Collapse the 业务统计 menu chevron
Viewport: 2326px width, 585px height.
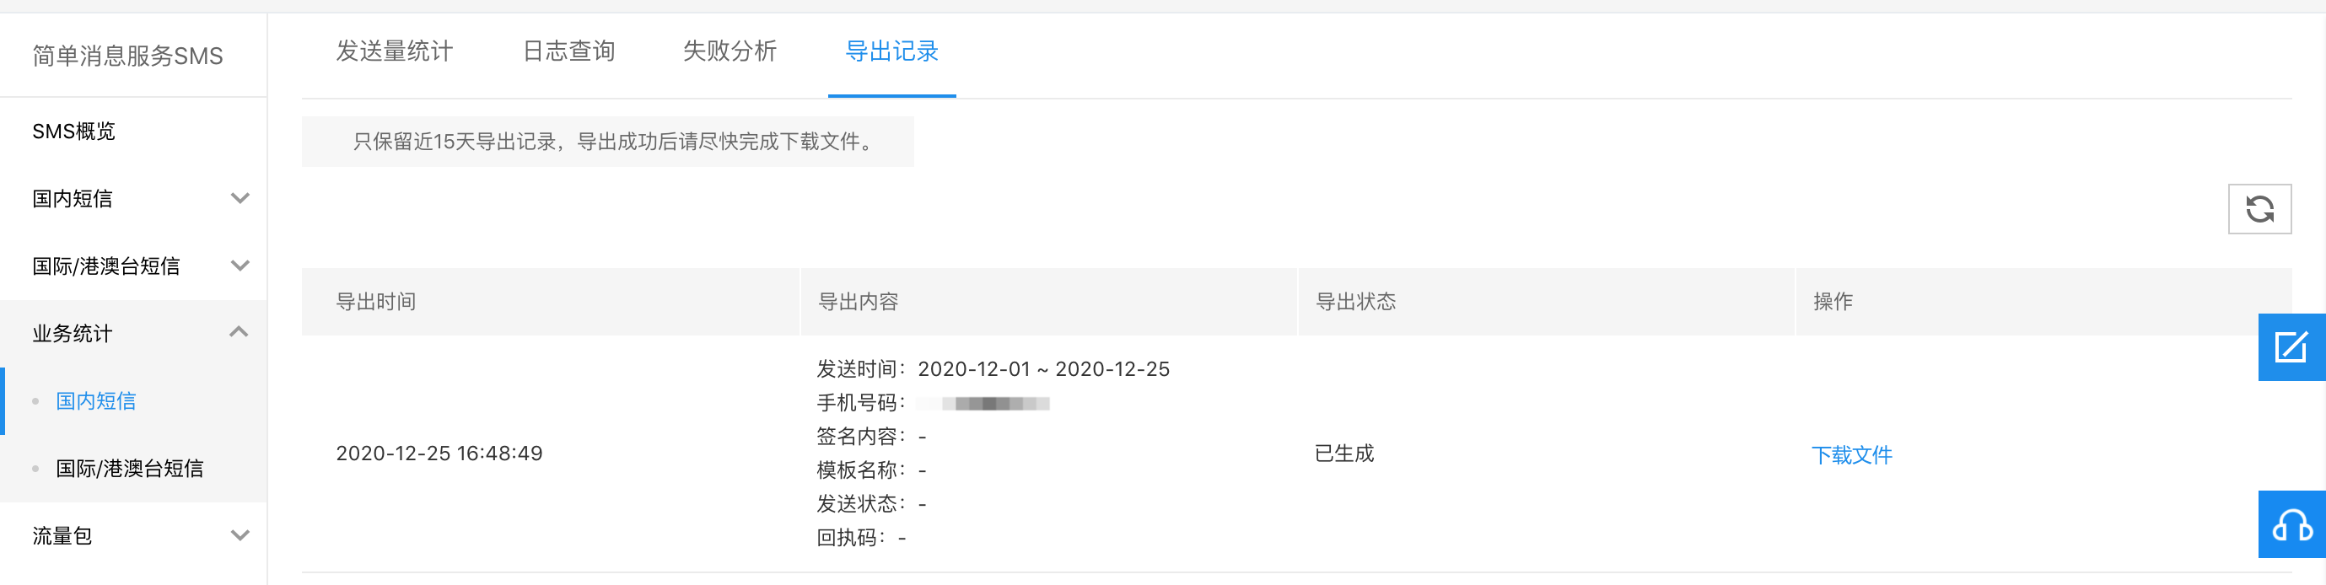[240, 333]
